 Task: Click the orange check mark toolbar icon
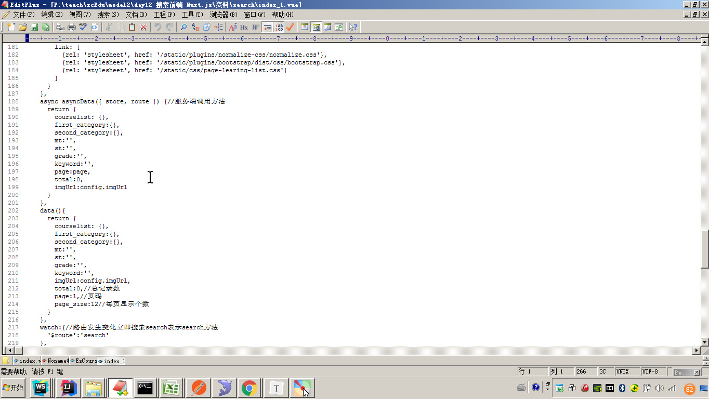click(290, 27)
